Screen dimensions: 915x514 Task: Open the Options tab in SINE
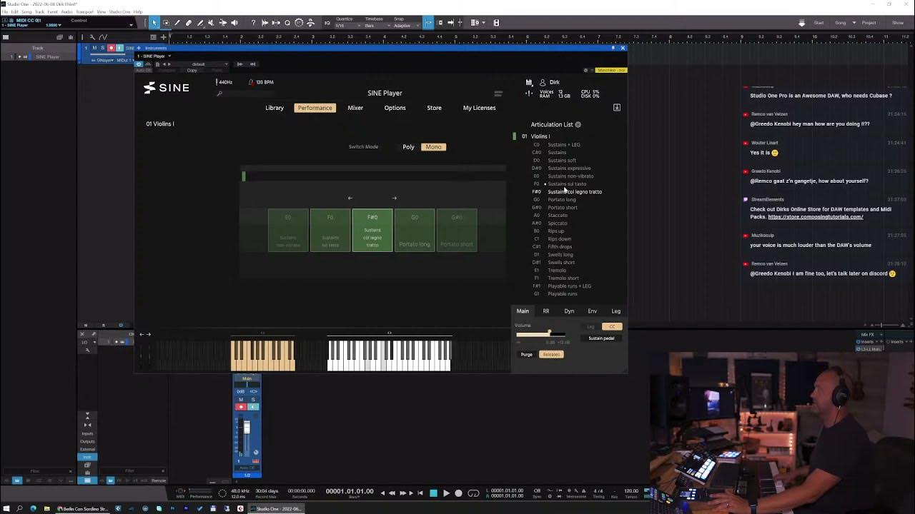coord(395,108)
